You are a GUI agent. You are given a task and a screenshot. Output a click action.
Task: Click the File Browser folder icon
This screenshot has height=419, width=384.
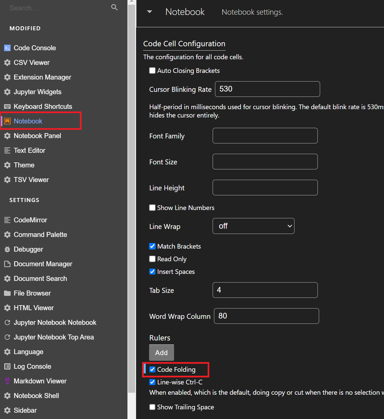pyautogui.click(x=7, y=293)
